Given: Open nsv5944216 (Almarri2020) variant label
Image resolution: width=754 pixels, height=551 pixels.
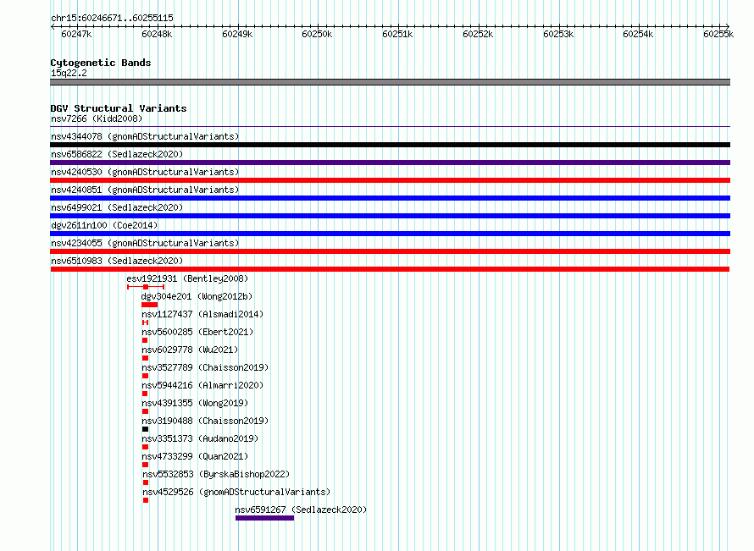Looking at the screenshot, I should pyautogui.click(x=202, y=385).
